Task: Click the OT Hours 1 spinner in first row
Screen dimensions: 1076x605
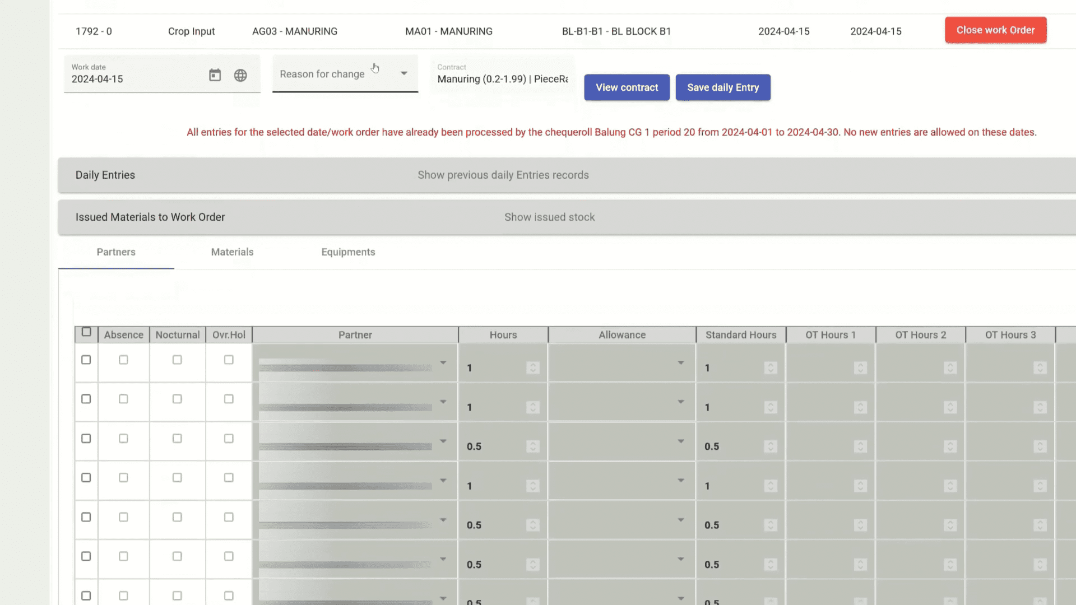Action: click(860, 367)
